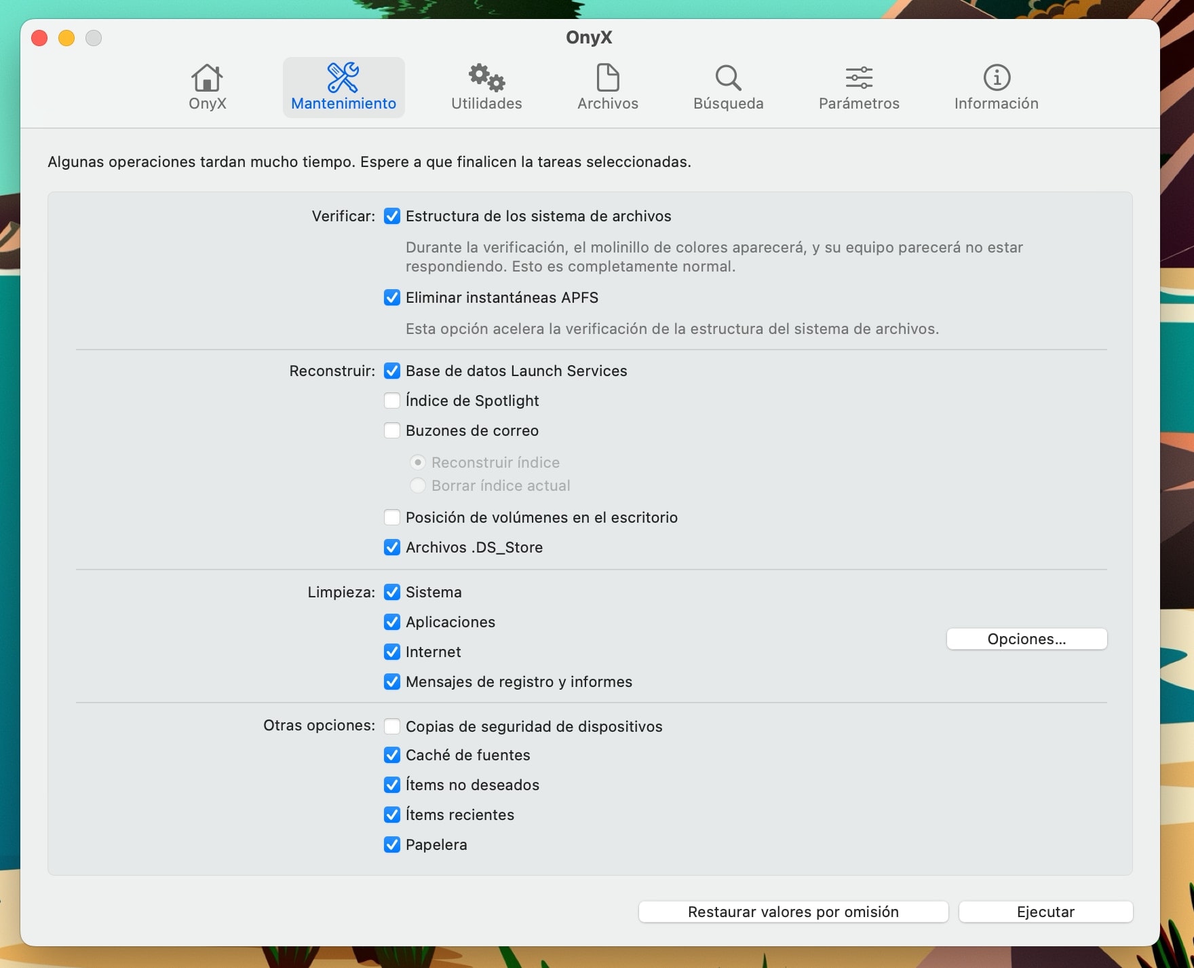Open Información info icon
The width and height of the screenshot is (1194, 968).
click(x=997, y=78)
